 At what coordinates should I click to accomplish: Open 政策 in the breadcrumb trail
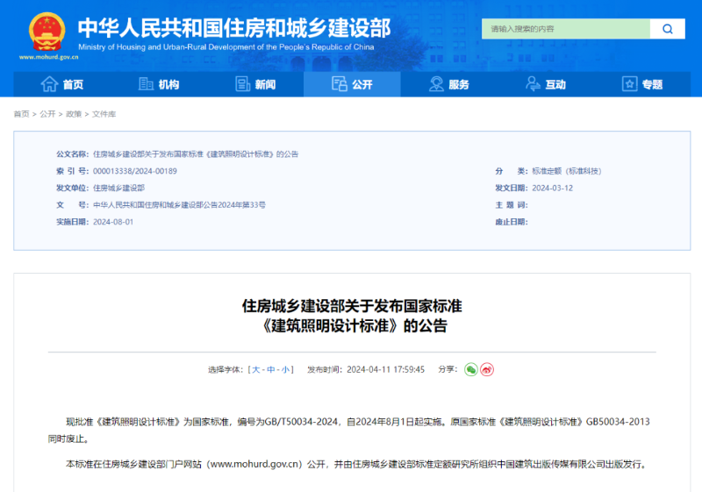74,114
